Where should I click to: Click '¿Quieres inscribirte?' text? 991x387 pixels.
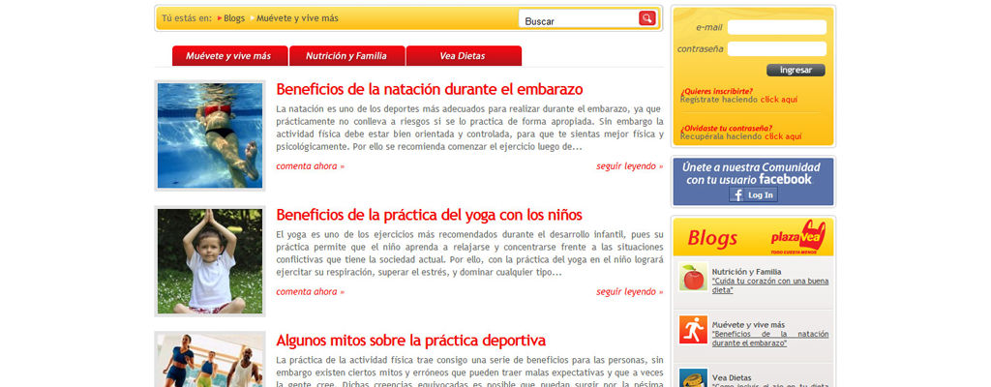tap(717, 91)
